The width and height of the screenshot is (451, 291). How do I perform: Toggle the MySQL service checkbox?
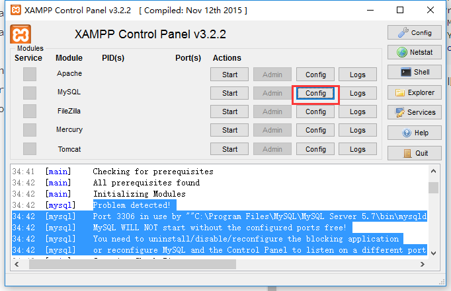click(30, 93)
